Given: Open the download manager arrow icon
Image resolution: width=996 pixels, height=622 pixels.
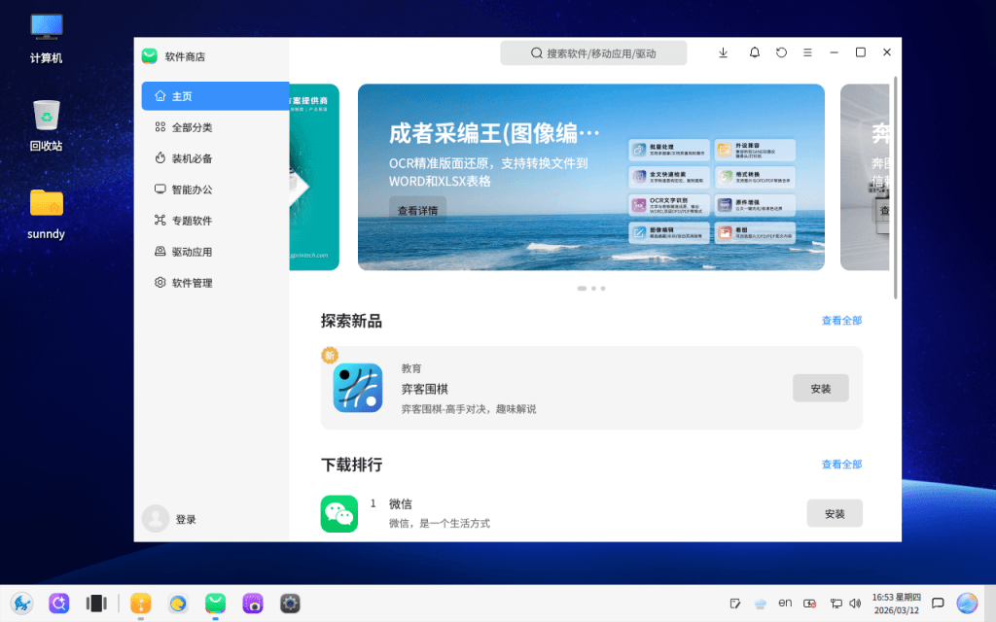Looking at the screenshot, I should click(723, 52).
